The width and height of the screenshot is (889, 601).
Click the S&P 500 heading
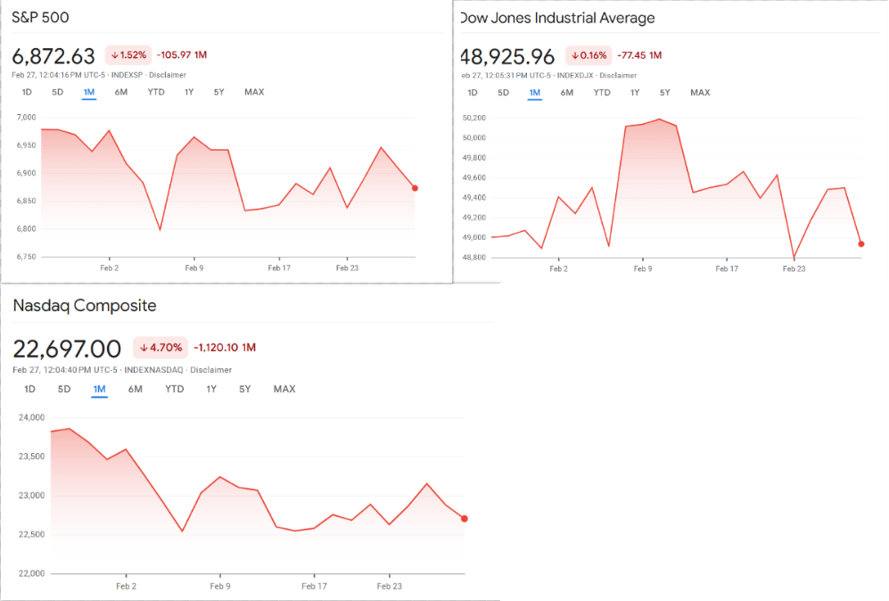point(41,18)
